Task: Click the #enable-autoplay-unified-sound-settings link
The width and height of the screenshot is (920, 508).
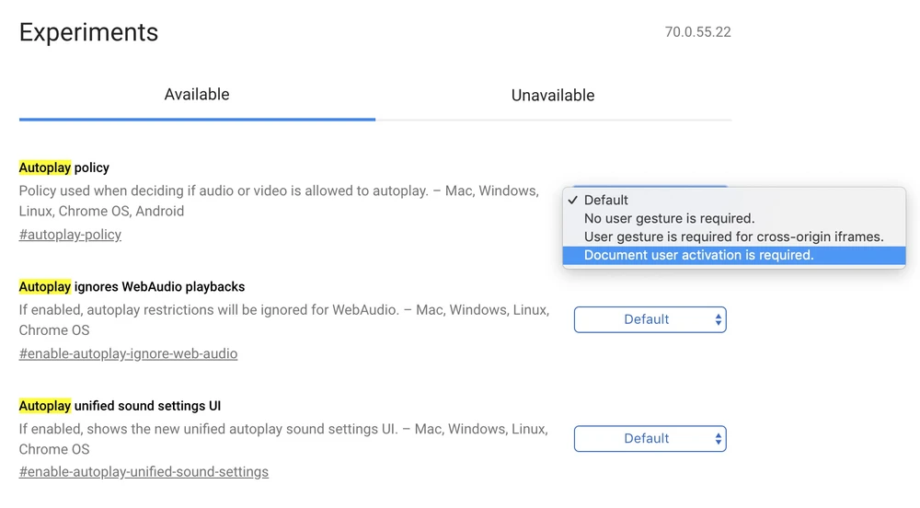Action: tap(144, 472)
